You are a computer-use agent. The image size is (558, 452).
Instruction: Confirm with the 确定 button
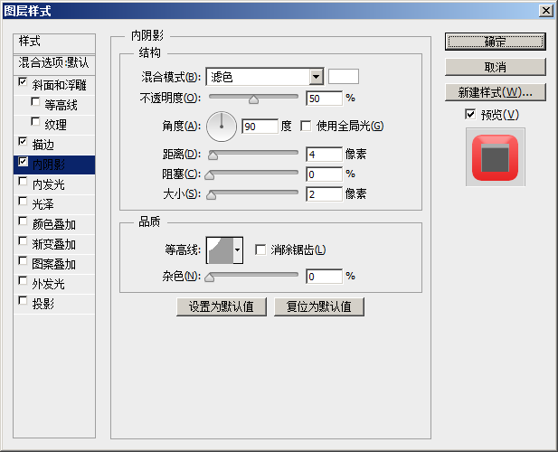click(495, 42)
